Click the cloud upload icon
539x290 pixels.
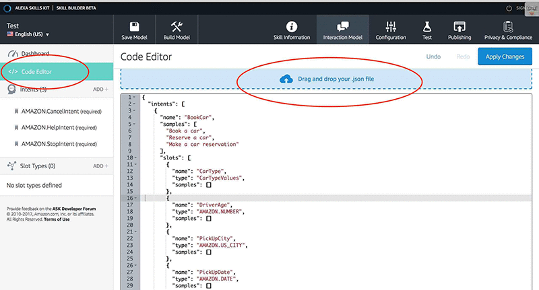coord(286,79)
